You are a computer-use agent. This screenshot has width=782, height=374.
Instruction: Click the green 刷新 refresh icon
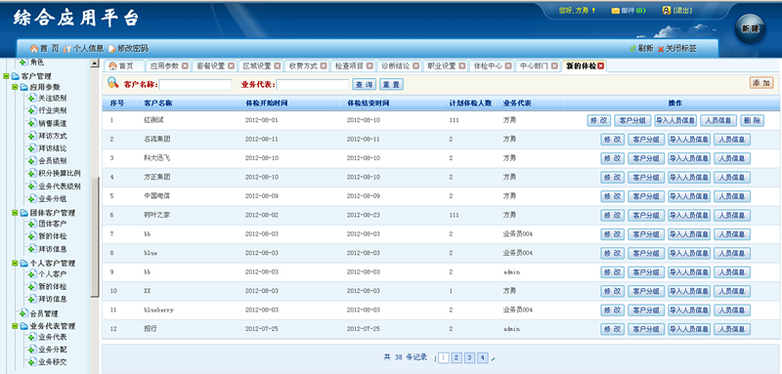[632, 49]
